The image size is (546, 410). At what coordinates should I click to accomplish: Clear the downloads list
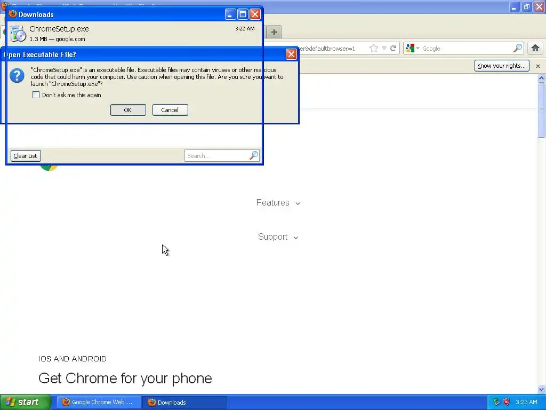tap(26, 156)
